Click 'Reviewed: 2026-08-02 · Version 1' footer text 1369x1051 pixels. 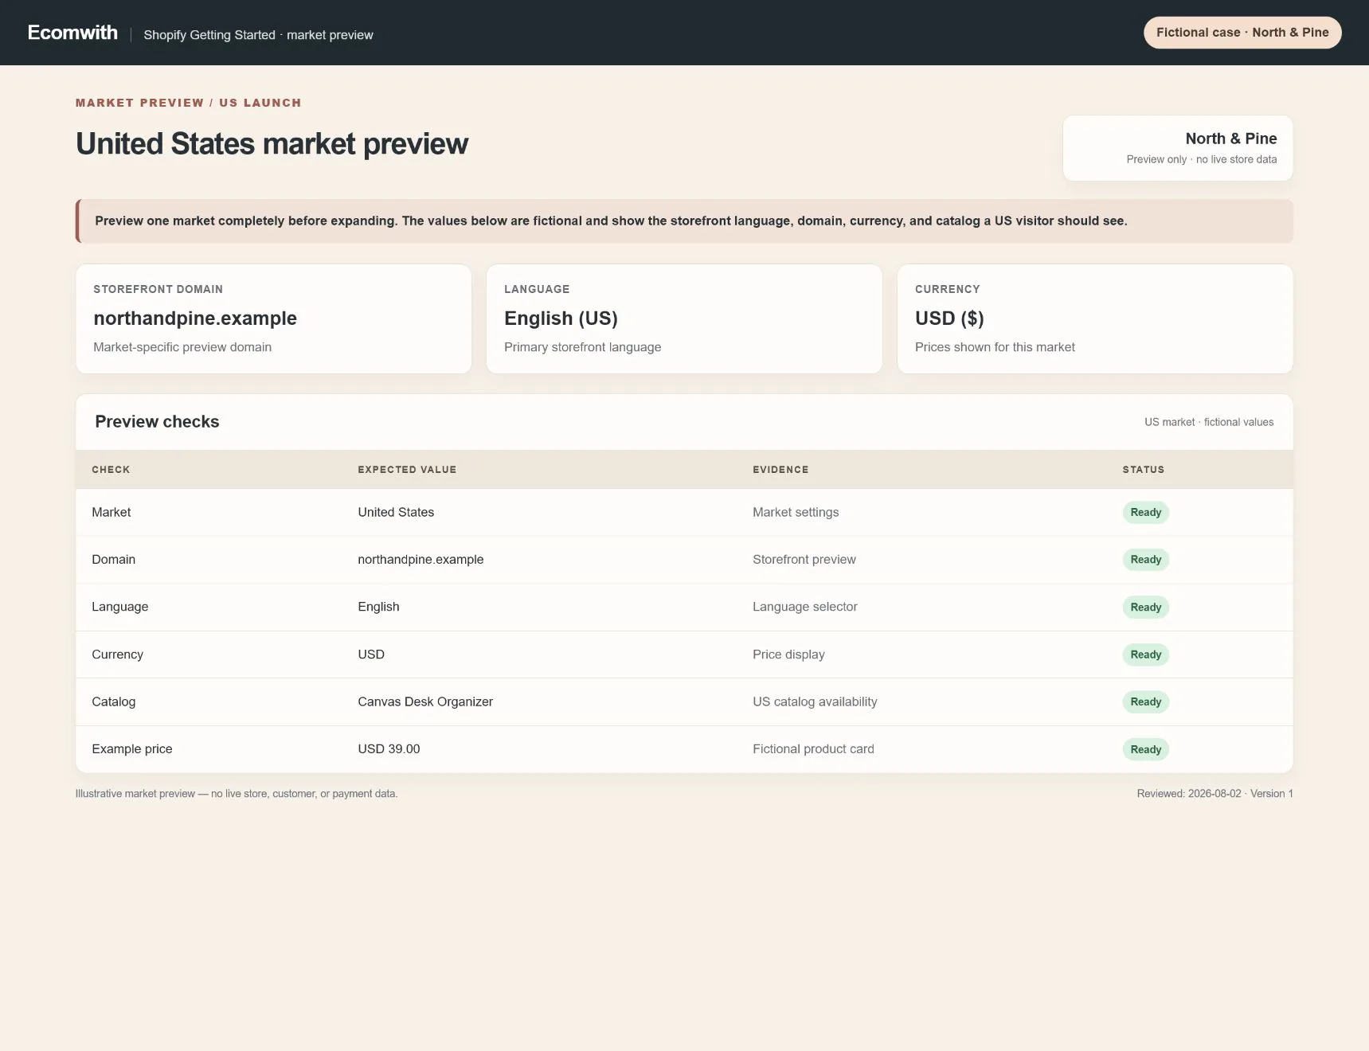pyautogui.click(x=1214, y=794)
